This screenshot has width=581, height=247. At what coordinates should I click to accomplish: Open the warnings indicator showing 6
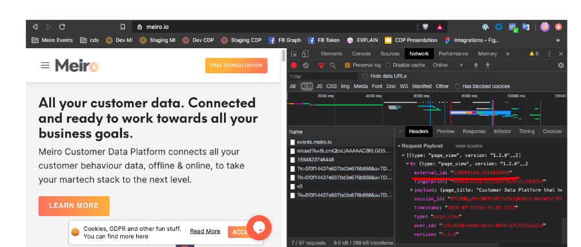click(x=534, y=54)
